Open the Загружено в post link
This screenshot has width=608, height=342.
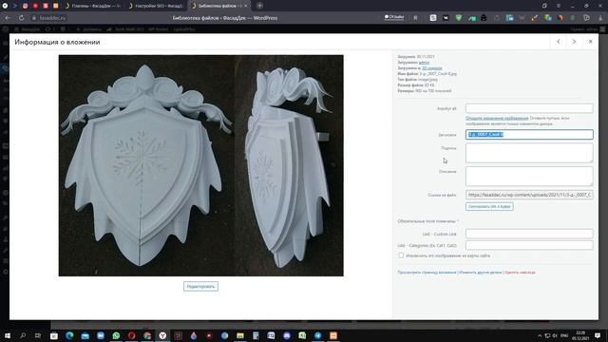point(432,67)
